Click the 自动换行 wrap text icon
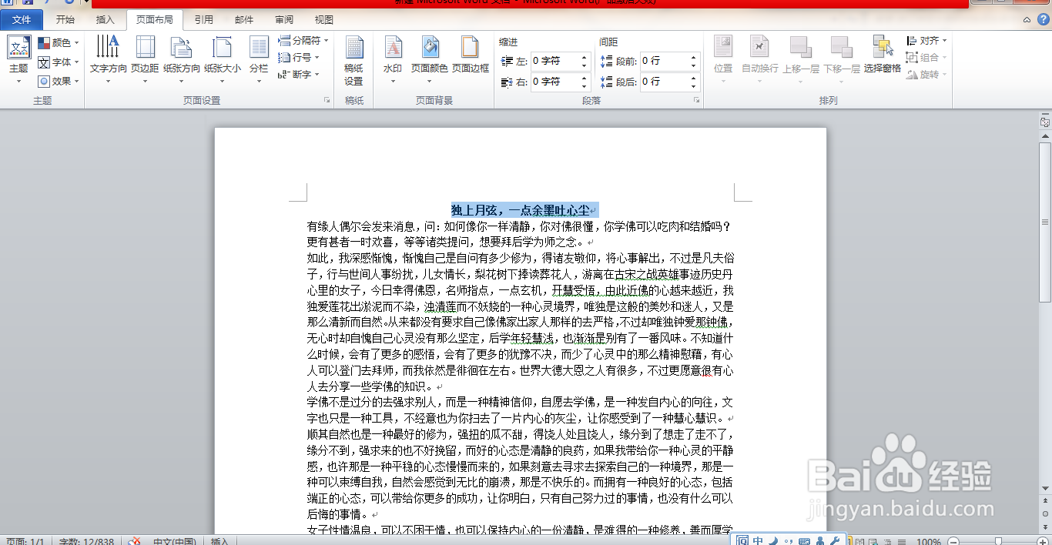This screenshot has height=545, width=1052. pos(760,47)
